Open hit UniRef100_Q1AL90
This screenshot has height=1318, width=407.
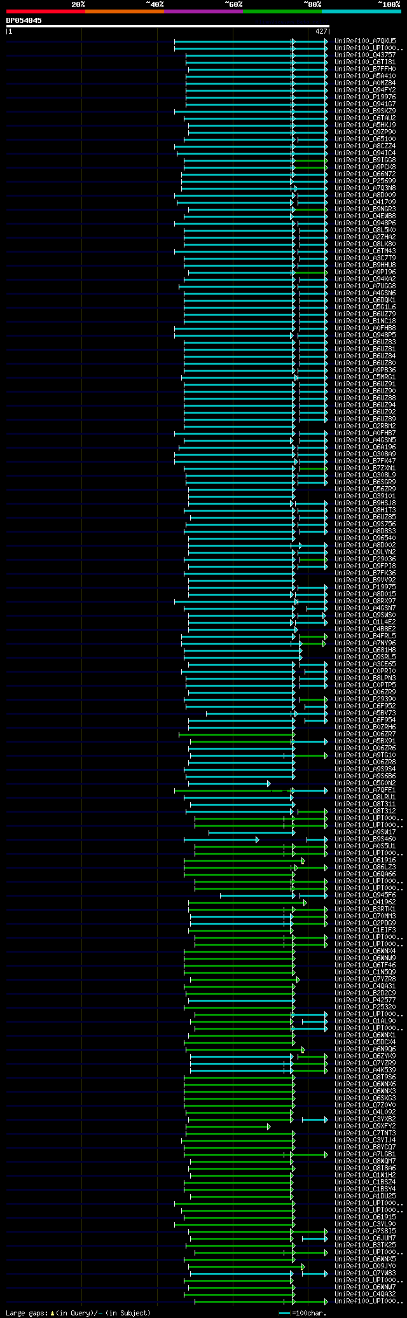(365, 1021)
